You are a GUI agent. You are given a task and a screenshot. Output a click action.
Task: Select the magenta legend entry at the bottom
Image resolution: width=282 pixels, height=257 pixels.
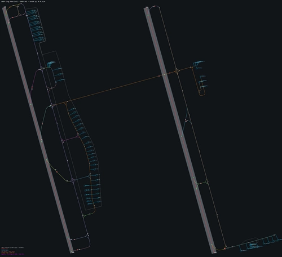coord(13,254)
